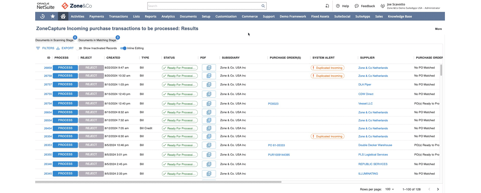Click into the global Search field

(x=204, y=6)
